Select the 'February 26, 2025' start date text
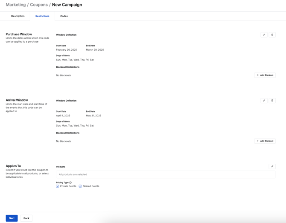This screenshot has width=286, height=223. point(67,50)
